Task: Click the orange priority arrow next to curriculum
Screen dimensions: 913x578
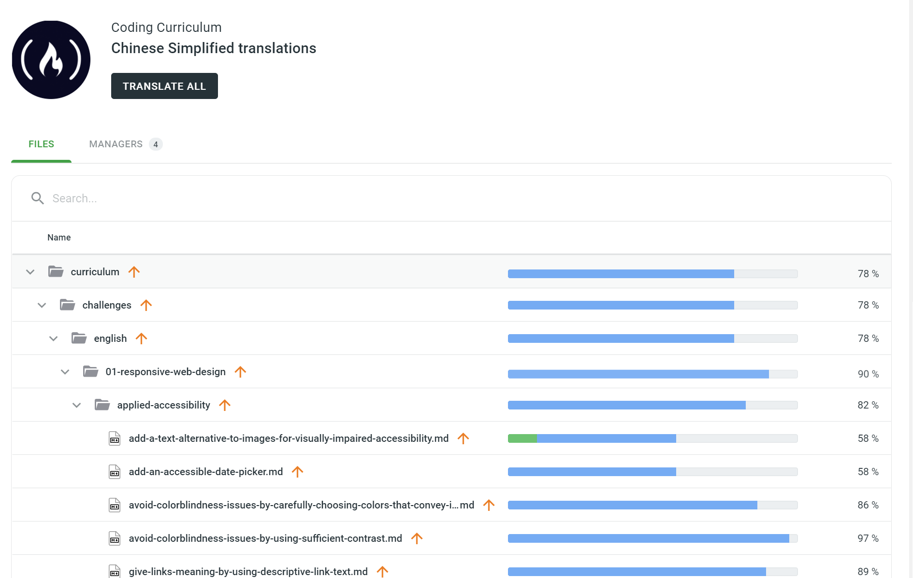Action: [134, 272]
